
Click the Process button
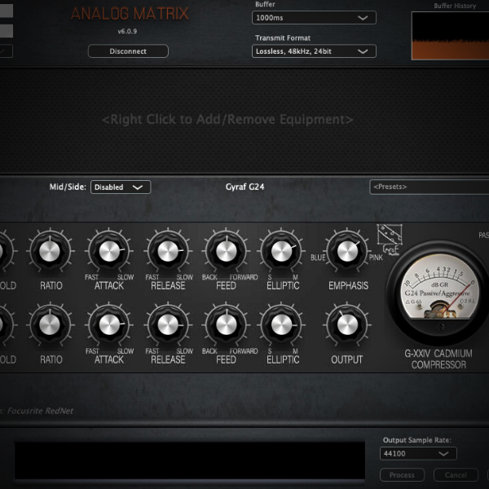pos(402,475)
